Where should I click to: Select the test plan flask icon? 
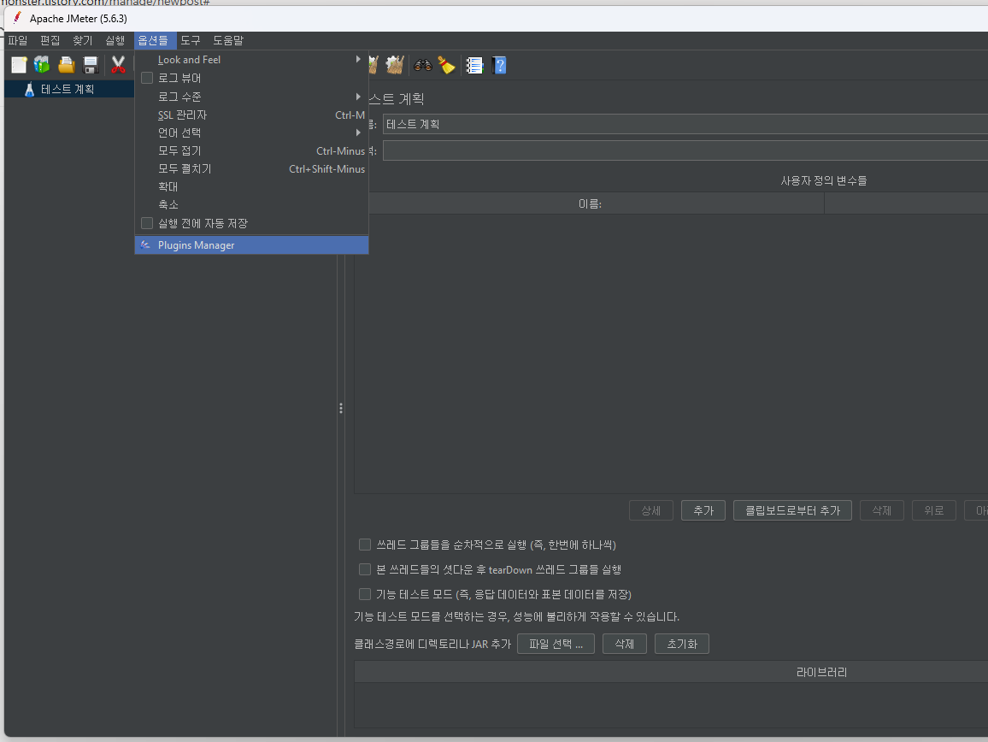tap(29, 89)
